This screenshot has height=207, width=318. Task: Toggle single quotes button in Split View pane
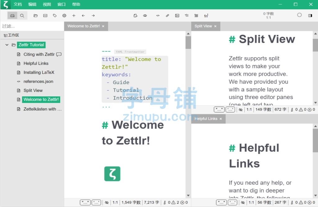230,109
